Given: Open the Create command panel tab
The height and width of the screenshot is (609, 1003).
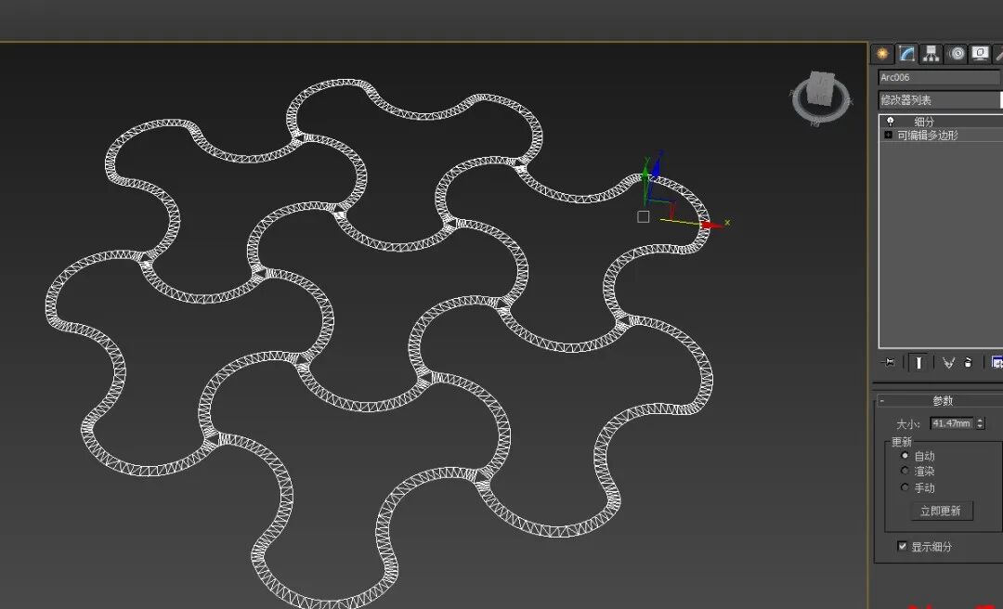Looking at the screenshot, I should [x=882, y=54].
